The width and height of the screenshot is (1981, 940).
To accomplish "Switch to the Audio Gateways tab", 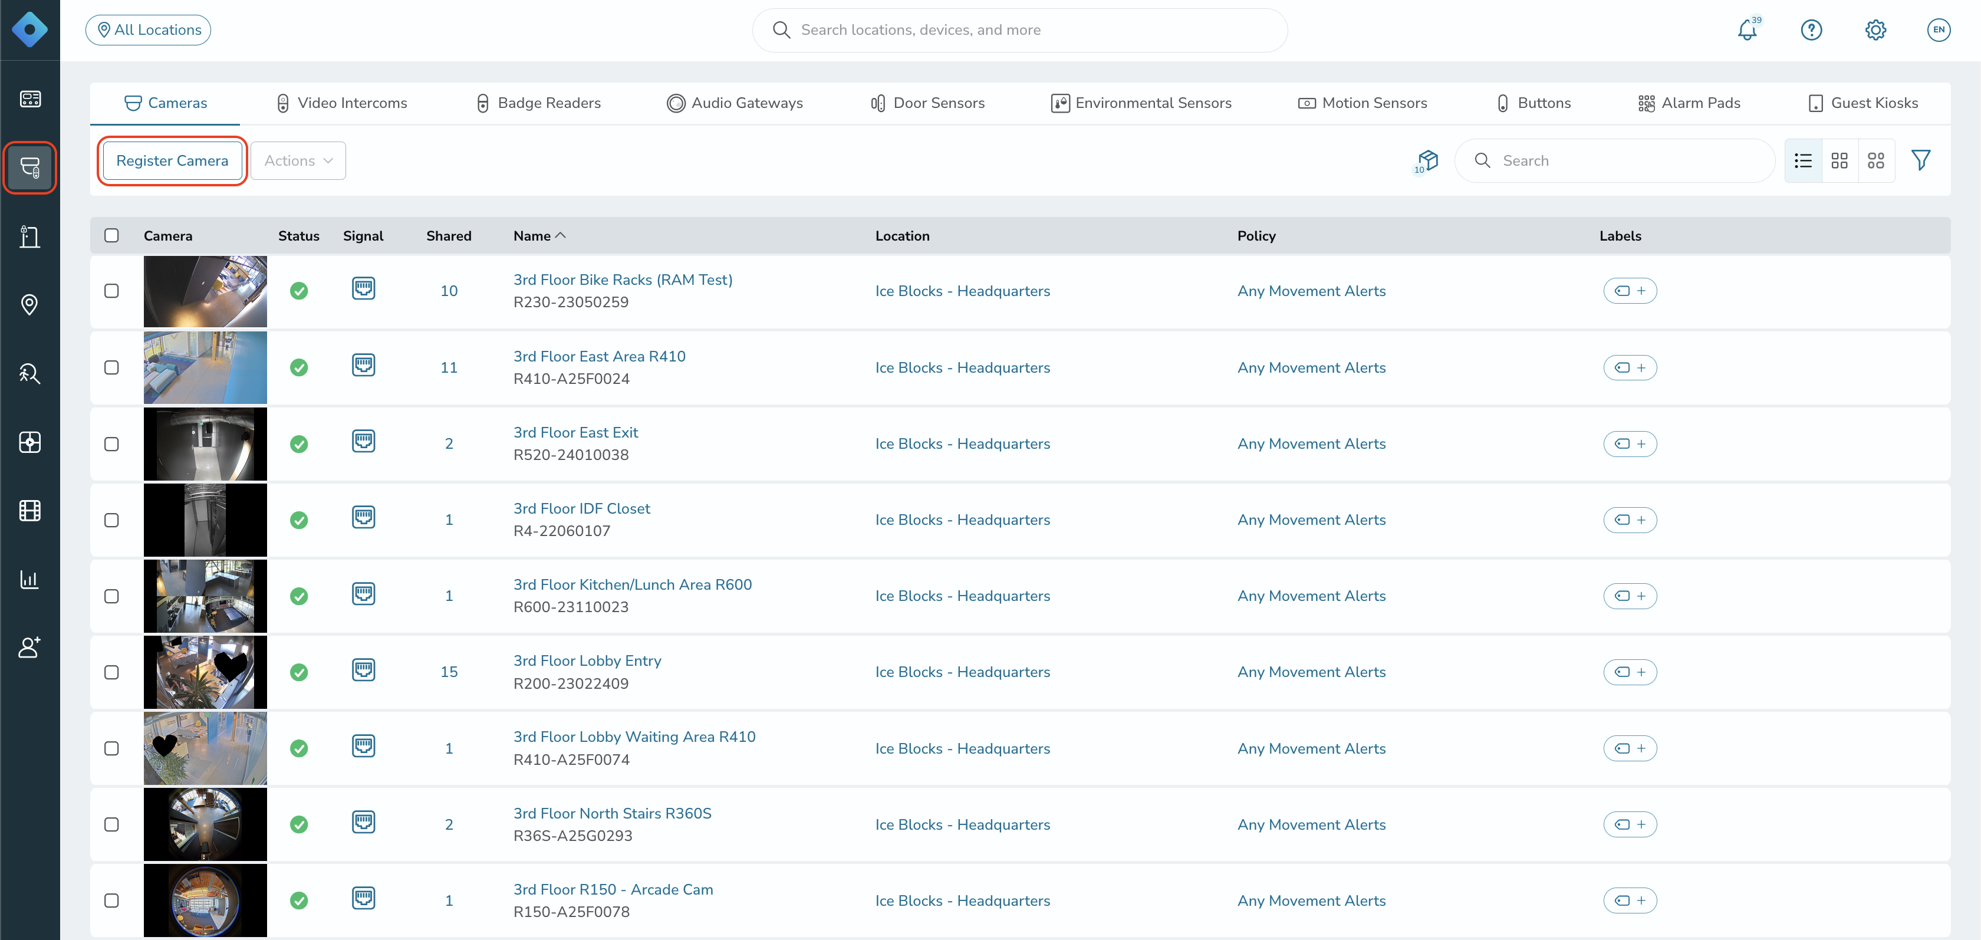I will coord(735,103).
